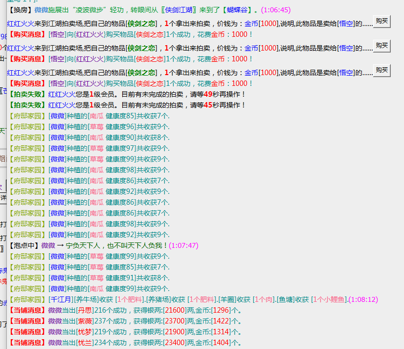Click player name 千江月 in 府邸家园 message
Viewport: 404px width, 349px height.
61,299
